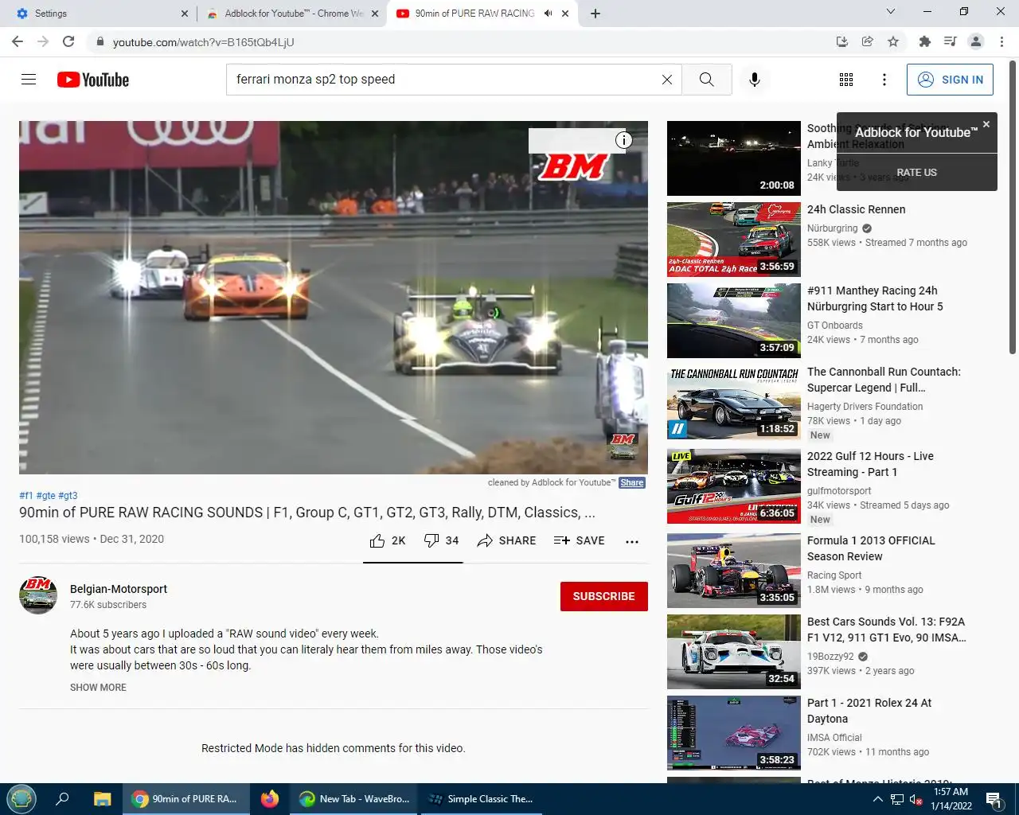This screenshot has width=1019, height=815.
Task: Open Windows Start button
Action: pos(21,799)
